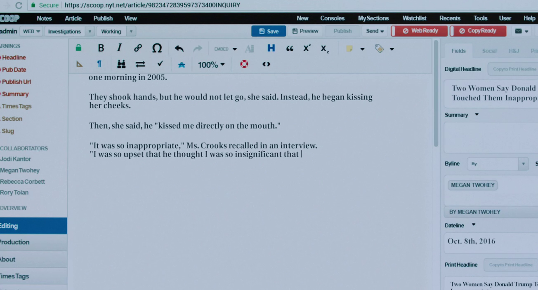Toggle the green article lock icon

pyautogui.click(x=78, y=48)
